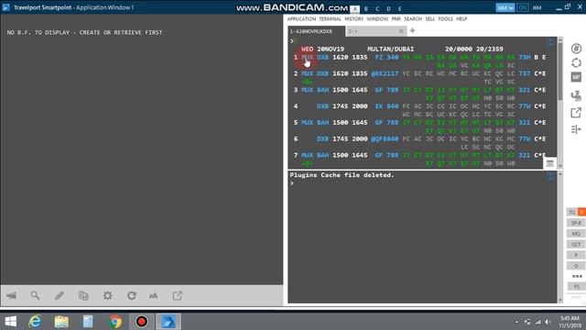
Task: Open the TERMINAL menu
Action: [330, 19]
